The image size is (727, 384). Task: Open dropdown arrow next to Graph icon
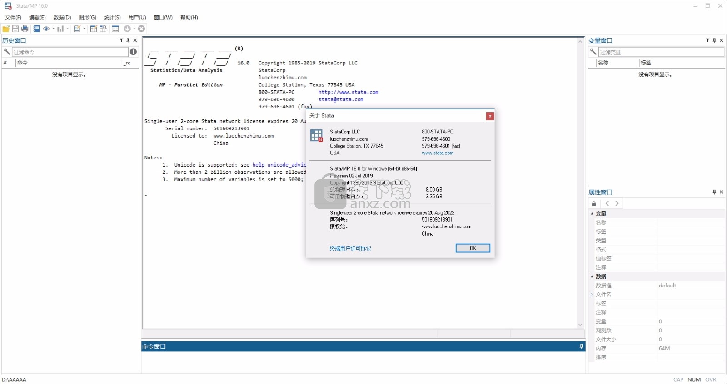(68, 29)
